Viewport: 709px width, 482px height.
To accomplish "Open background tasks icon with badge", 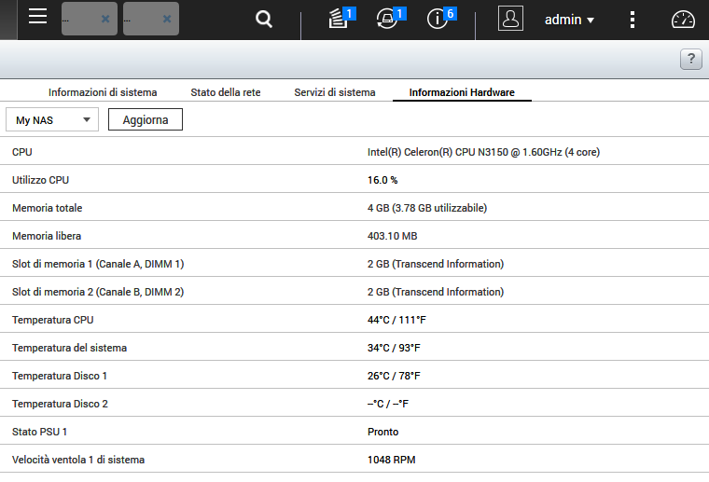I will coord(339,19).
